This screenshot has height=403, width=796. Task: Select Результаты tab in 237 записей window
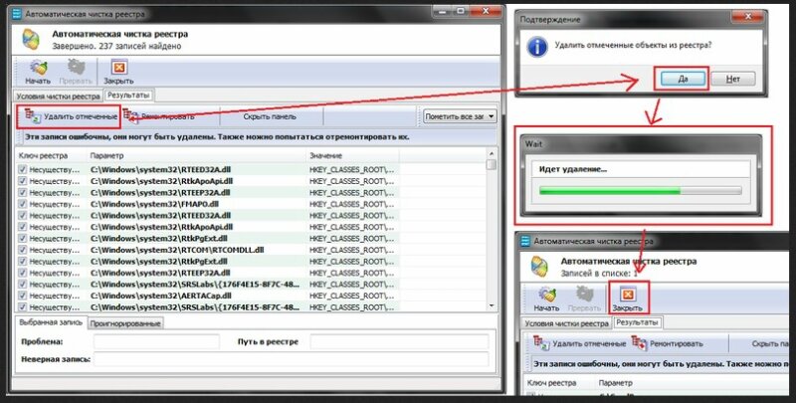point(128,95)
